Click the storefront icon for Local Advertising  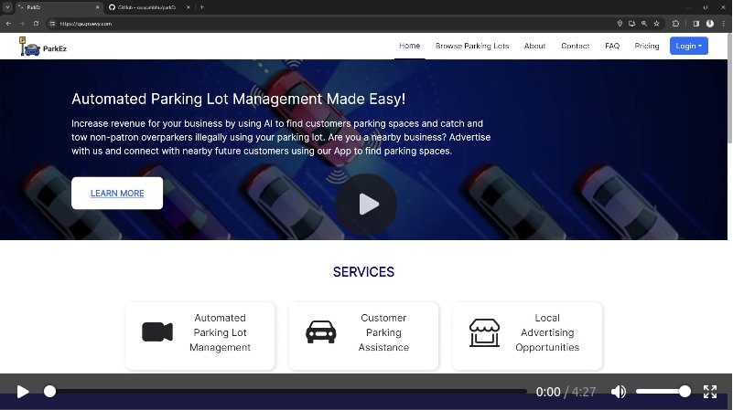[x=484, y=332]
